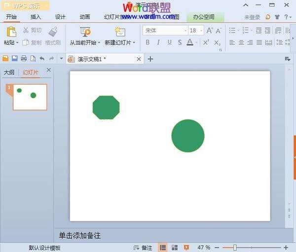Image resolution: width=296 pixels, height=252 pixels.
Task: Expand Paste (粘贴) dropdown arrow
Action: 17,43
